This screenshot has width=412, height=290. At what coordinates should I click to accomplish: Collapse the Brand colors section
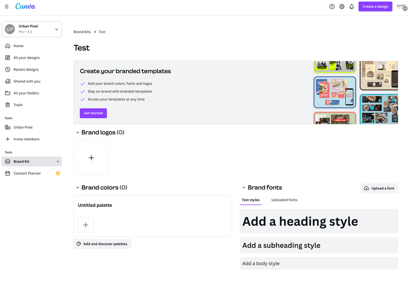click(77, 187)
